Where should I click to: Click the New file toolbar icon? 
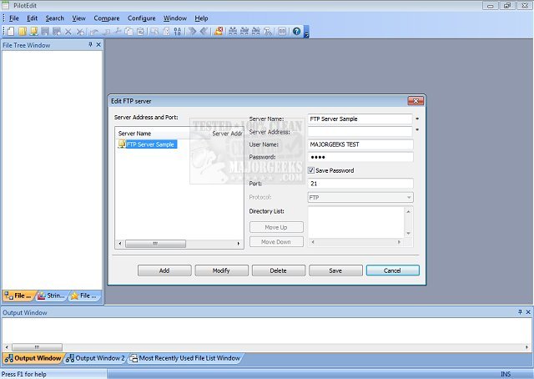coord(11,32)
